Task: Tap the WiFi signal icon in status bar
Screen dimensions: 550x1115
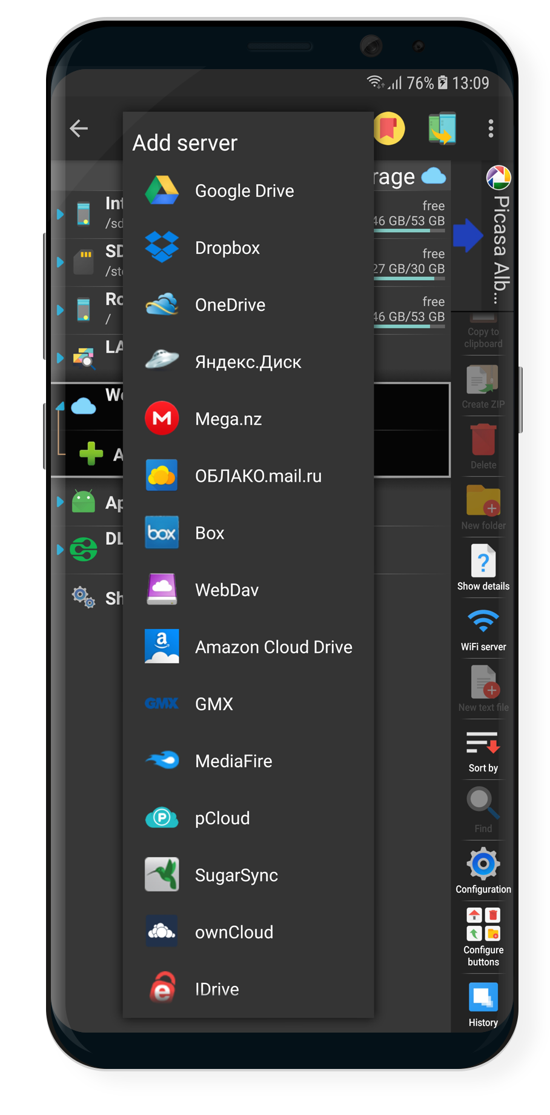Action: [376, 82]
